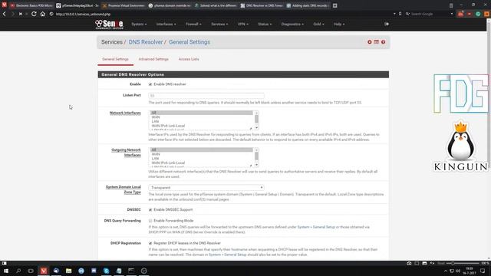Select WAN in Network Interfaces list
The width and height of the screenshot is (491, 276).
tap(156, 117)
